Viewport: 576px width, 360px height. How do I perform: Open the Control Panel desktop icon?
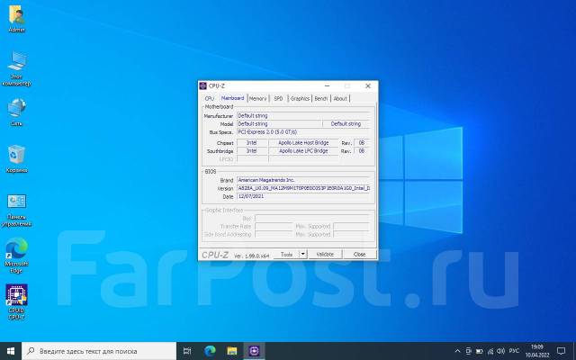pyautogui.click(x=16, y=202)
